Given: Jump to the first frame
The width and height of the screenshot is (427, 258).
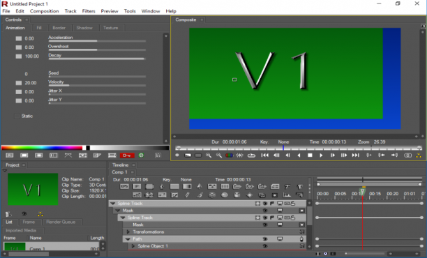Looking at the screenshot, I should [264, 155].
